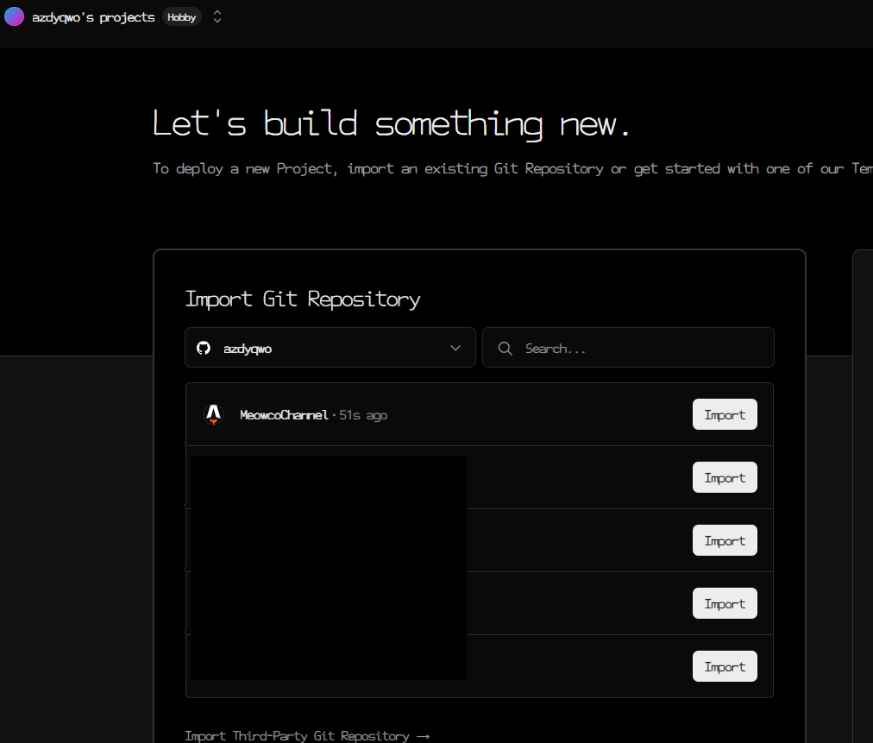Select the MeowcoChannel repository name
Screen dimensions: 873x743
[284, 415]
